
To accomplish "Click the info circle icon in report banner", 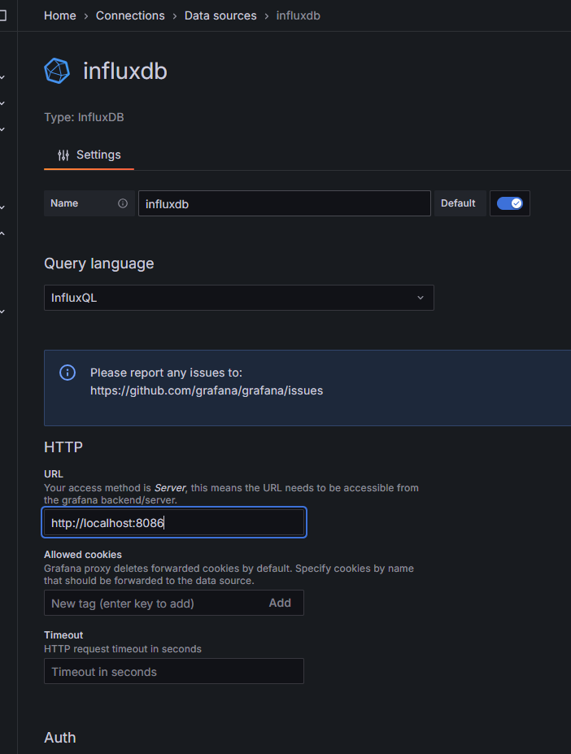I will 68,373.
